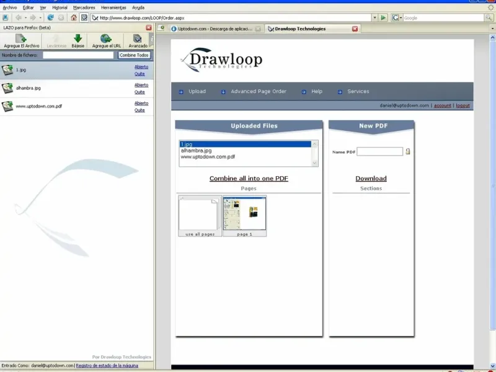Close the LAZO para Firefox sidebar
The width and height of the screenshot is (496, 372).
pos(149,27)
